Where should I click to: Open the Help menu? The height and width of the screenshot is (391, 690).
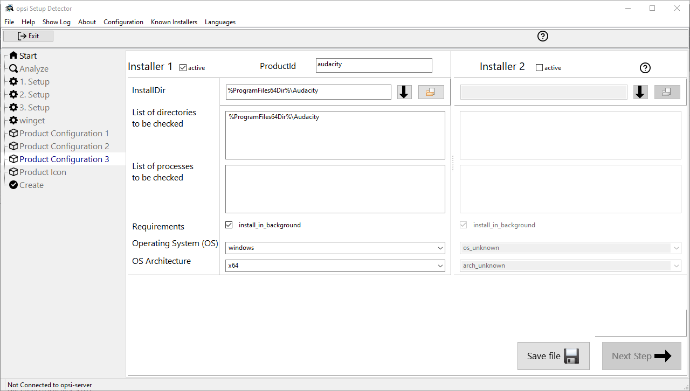click(28, 22)
